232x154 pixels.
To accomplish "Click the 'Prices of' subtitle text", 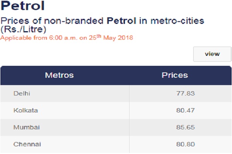I will [17, 20].
